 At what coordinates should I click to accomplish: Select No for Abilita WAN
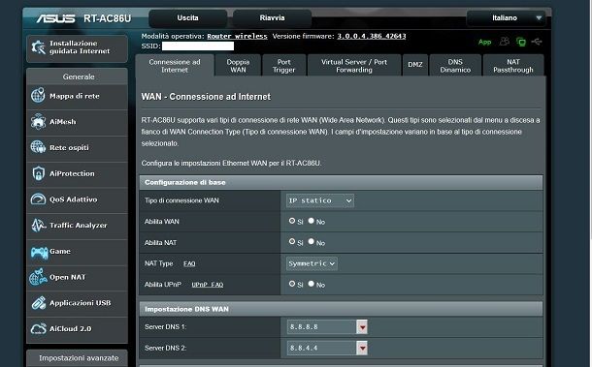click(312, 221)
